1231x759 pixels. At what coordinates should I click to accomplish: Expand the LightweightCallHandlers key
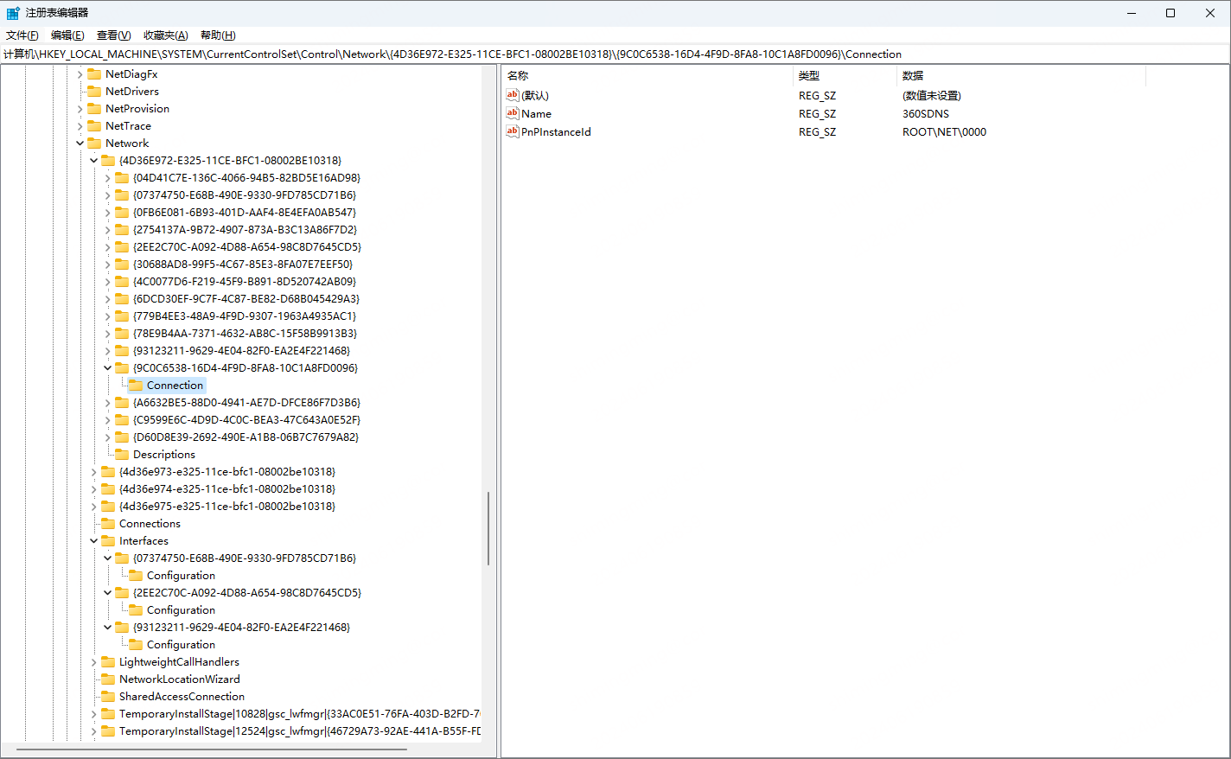tap(94, 662)
